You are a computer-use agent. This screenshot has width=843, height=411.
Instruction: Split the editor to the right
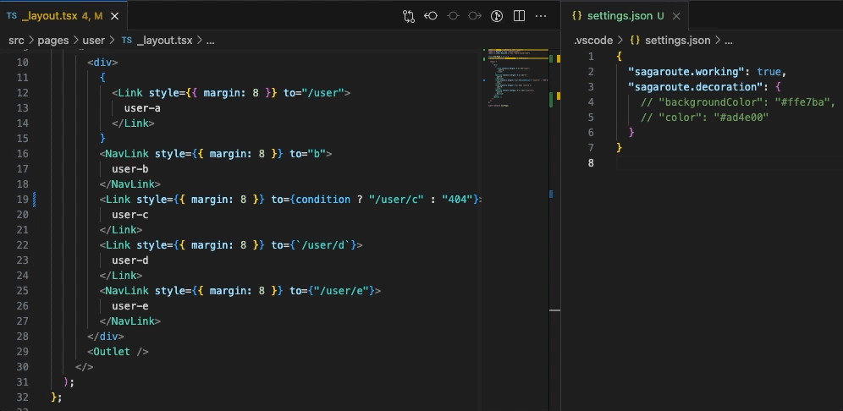tap(519, 16)
